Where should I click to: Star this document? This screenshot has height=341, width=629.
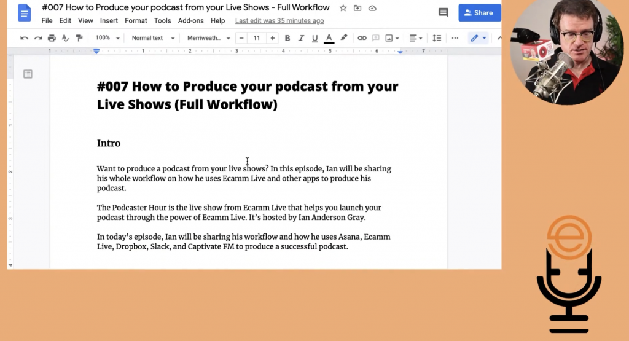[x=343, y=8]
